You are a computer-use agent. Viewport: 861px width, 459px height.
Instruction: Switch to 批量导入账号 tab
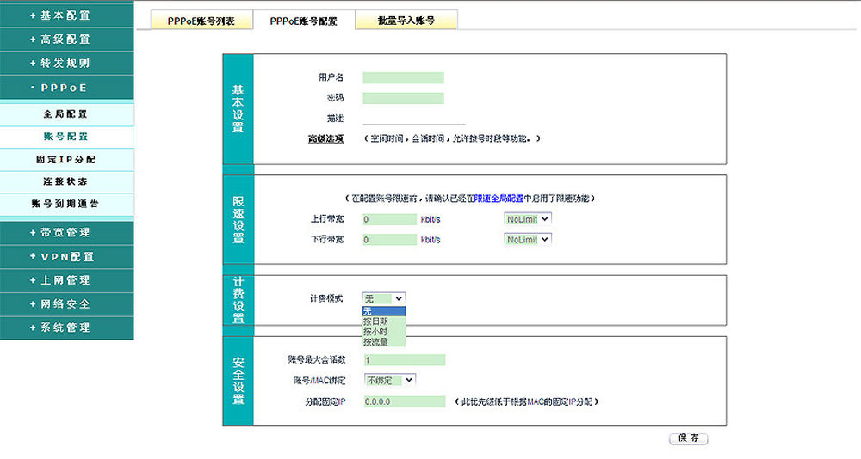click(406, 21)
